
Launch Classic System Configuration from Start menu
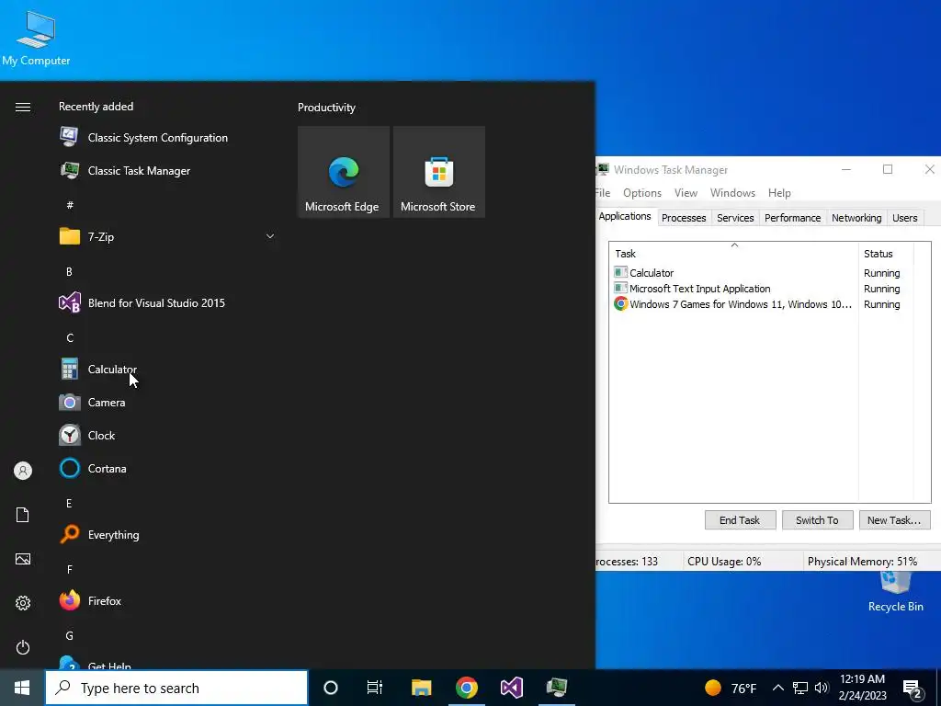coord(144,138)
